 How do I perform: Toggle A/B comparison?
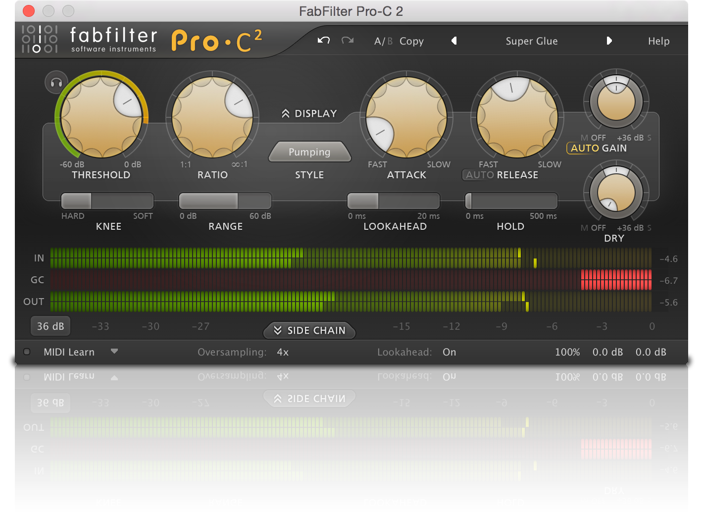pyautogui.click(x=383, y=41)
